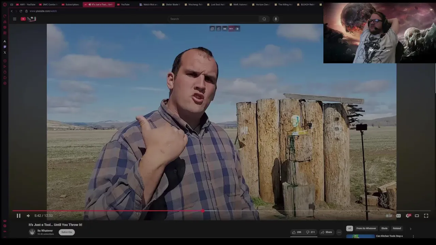Screen dimensions: 436x245
Task: Select the All filter chip
Action: click(x=349, y=229)
